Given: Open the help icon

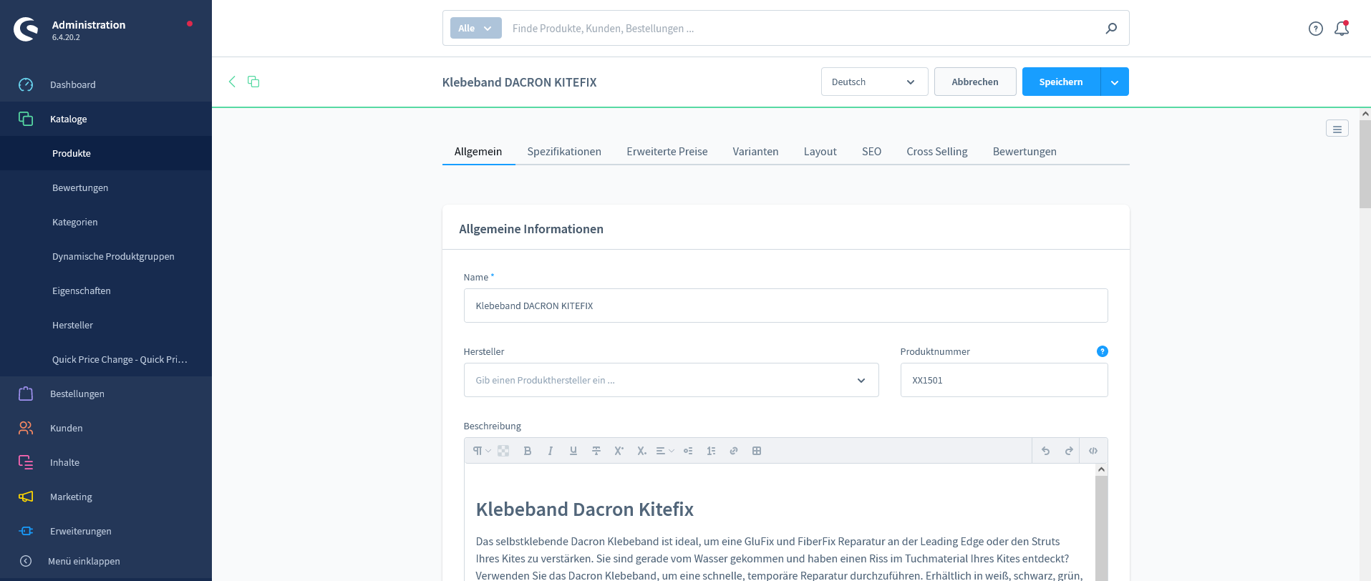Looking at the screenshot, I should (1316, 29).
